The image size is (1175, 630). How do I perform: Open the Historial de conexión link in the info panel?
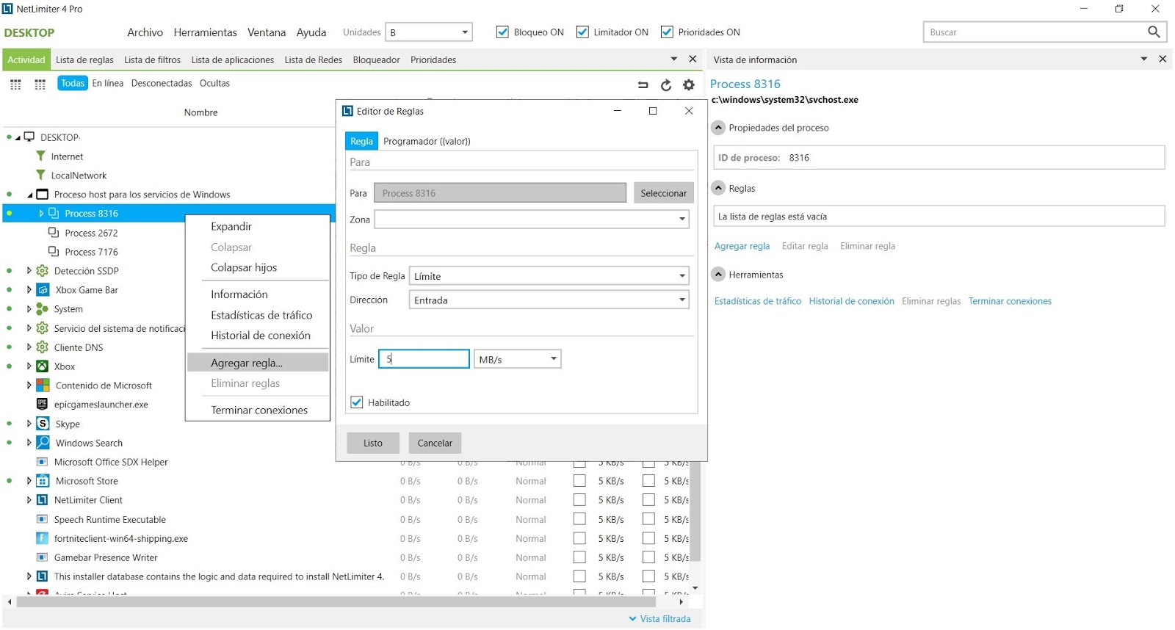click(851, 301)
